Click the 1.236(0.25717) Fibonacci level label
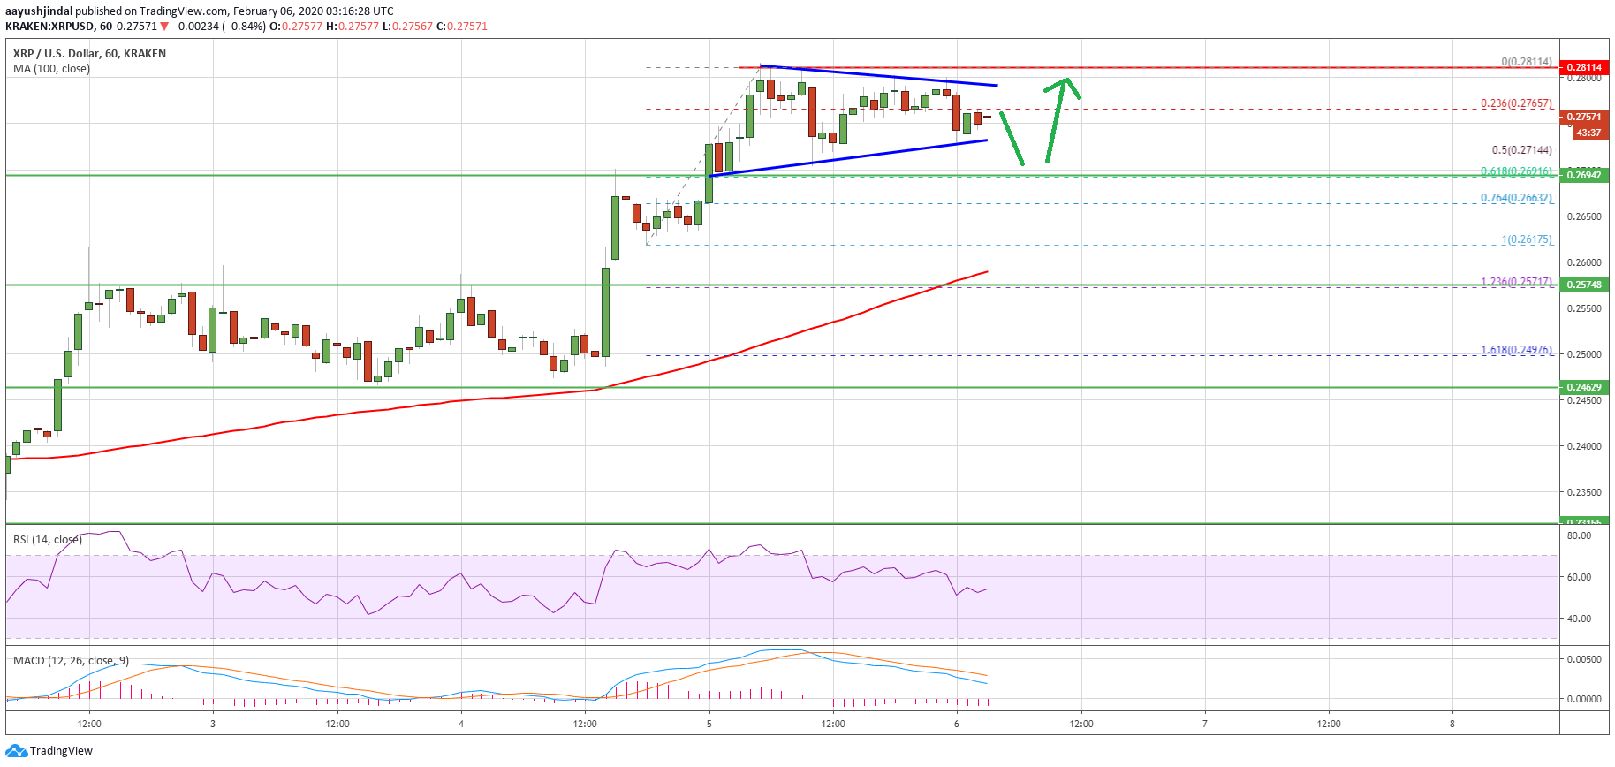The height and width of the screenshot is (767, 1615). coord(1517,282)
